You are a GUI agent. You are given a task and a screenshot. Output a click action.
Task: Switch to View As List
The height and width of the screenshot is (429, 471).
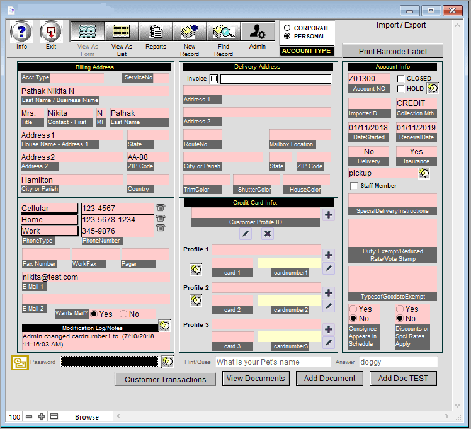coord(122,31)
